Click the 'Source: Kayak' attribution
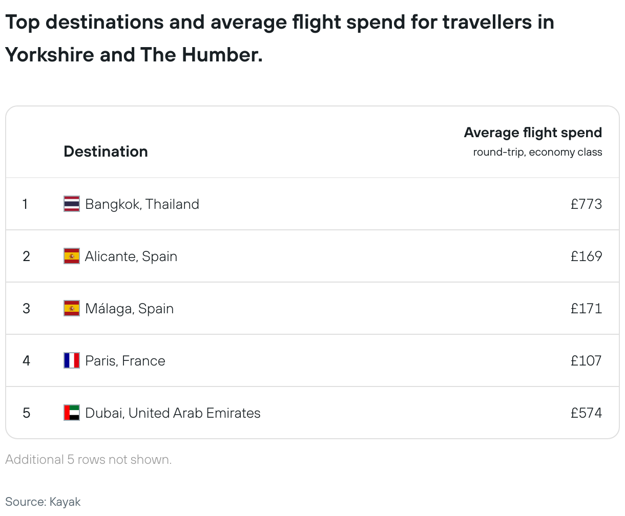625x516 pixels. [43, 502]
